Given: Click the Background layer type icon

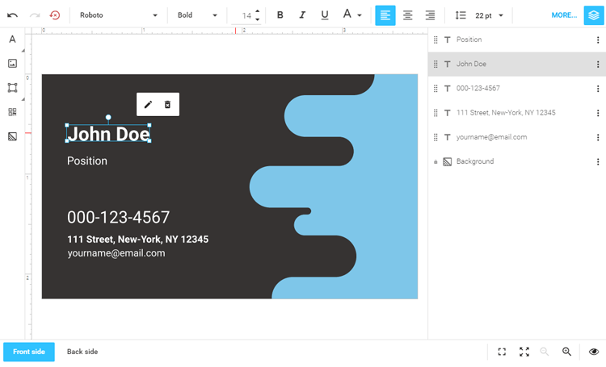Looking at the screenshot, I should click(x=447, y=161).
